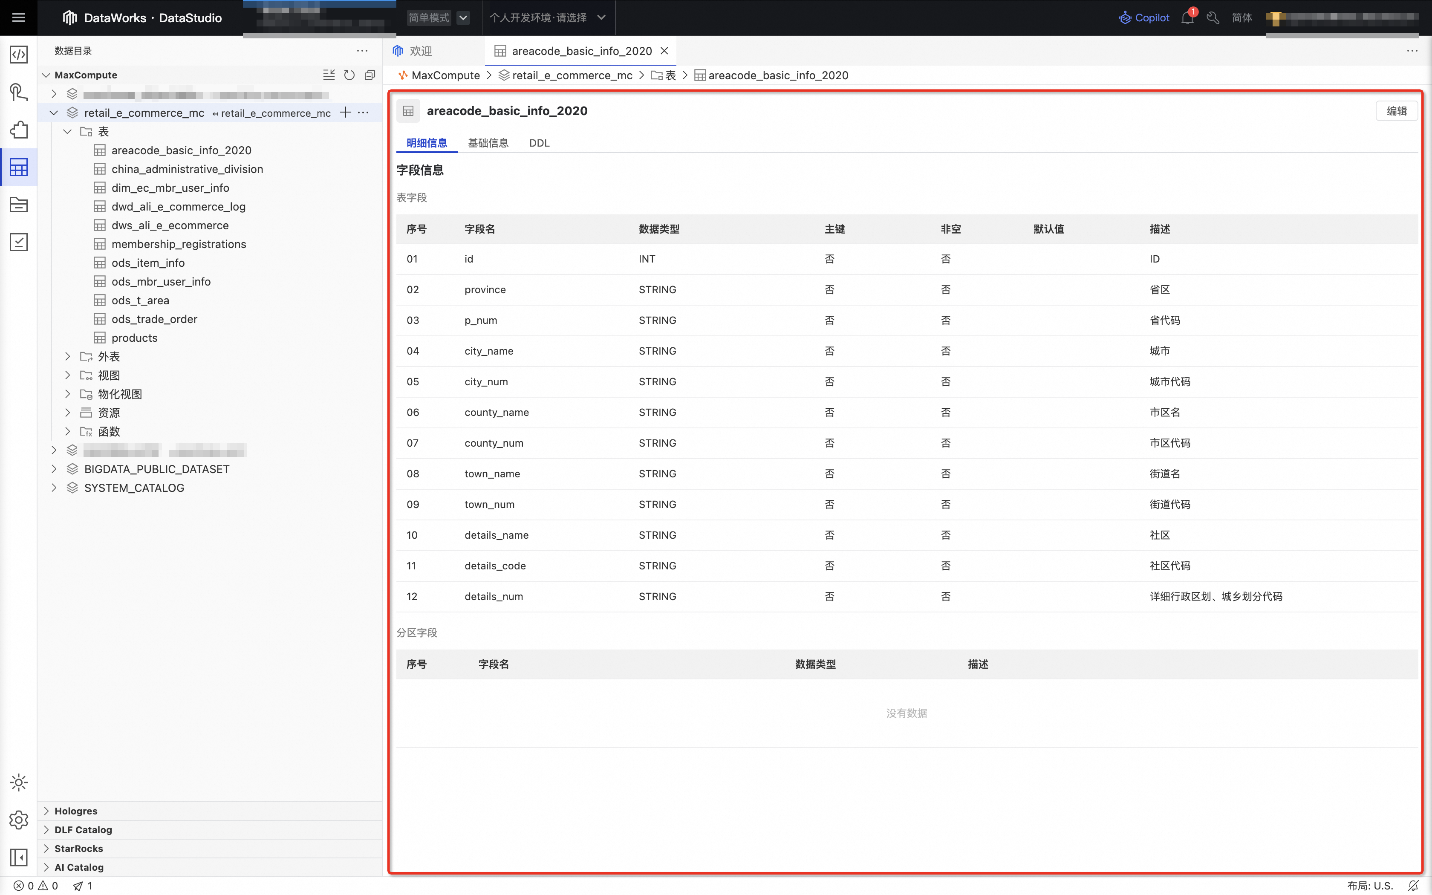The width and height of the screenshot is (1432, 895).
Task: Expand the 外表 folder
Action: tap(67, 356)
